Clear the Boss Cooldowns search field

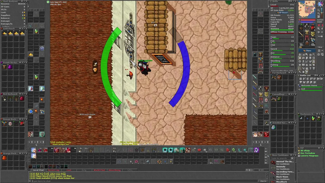pos(292,158)
